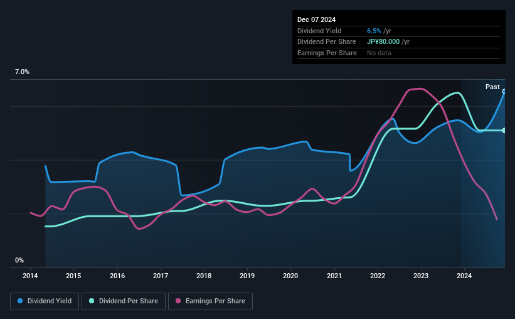
Task: Click the 2020 x-axis label
Action: point(290,276)
